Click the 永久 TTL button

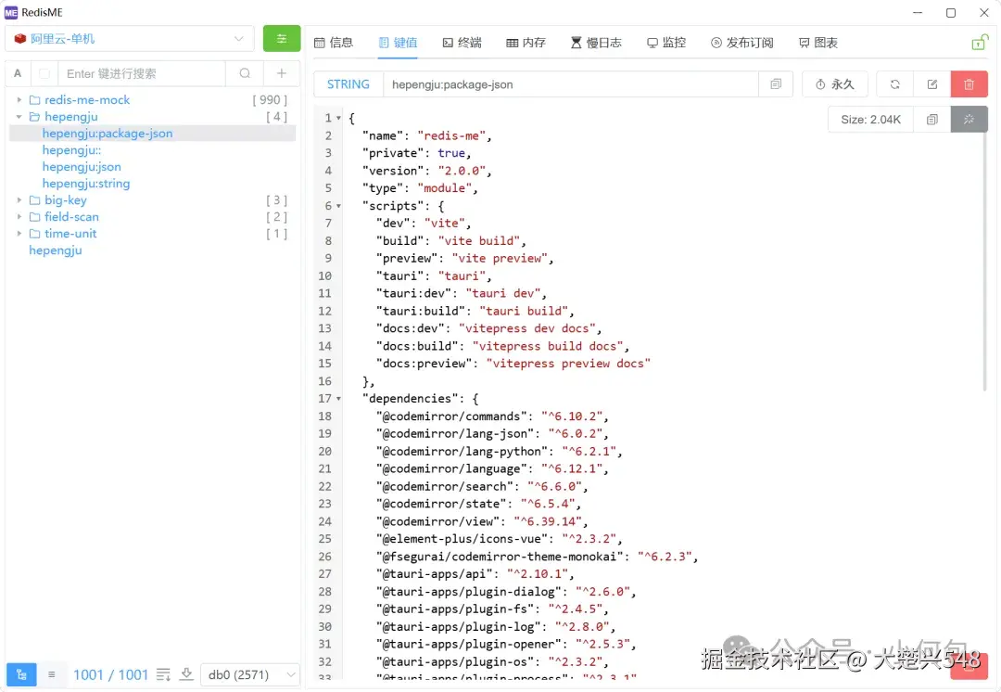pos(835,84)
